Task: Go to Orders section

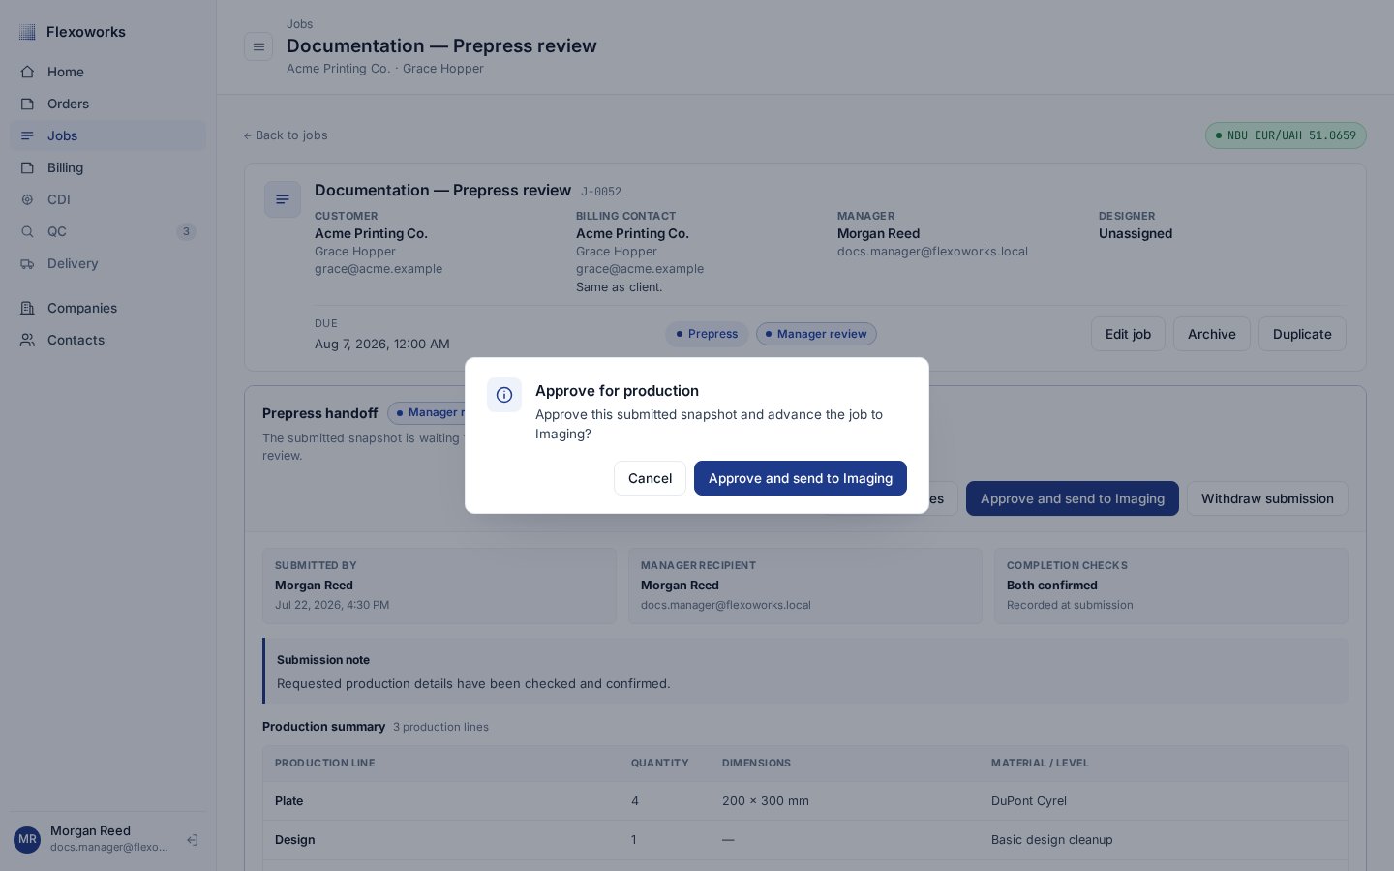Action: coord(107,104)
